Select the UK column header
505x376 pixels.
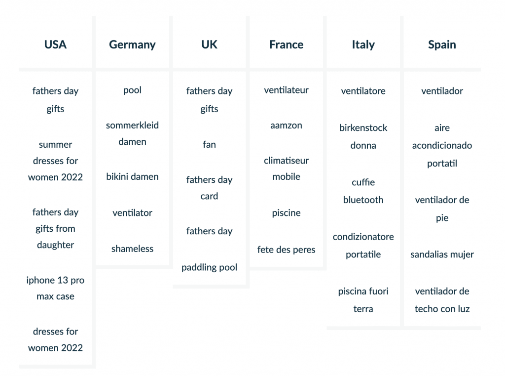click(209, 44)
